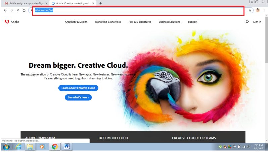This screenshot has height=153, width=271.
Task: Open Windows Media Player on taskbar
Action: click(x=42, y=147)
